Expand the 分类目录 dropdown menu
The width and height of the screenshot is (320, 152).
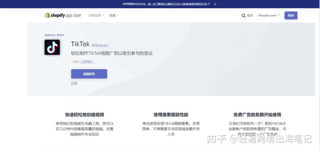(x=96, y=15)
